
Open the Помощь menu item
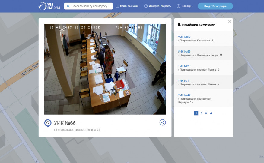(186, 6)
